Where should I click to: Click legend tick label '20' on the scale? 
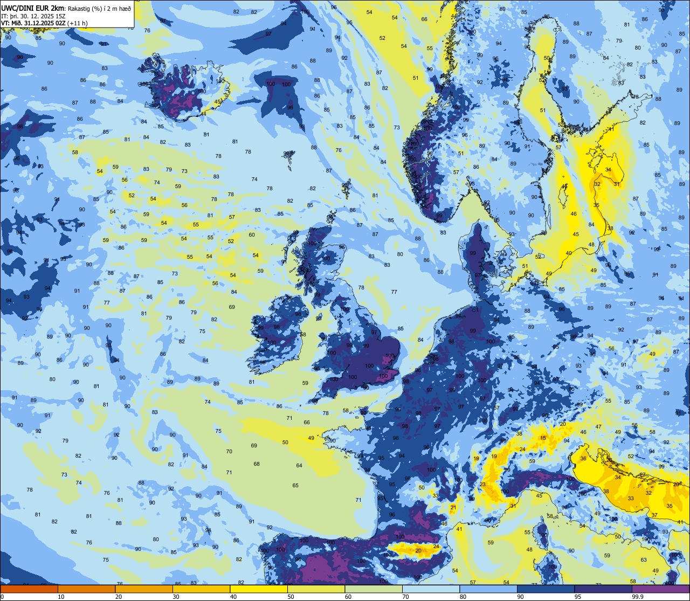pyautogui.click(x=119, y=597)
